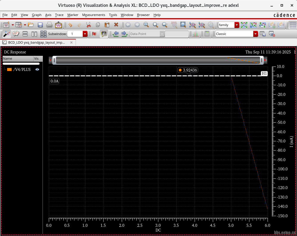Open the calculator icon

tap(207, 34)
